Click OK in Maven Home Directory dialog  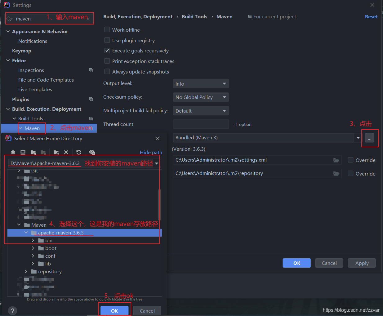point(114,311)
